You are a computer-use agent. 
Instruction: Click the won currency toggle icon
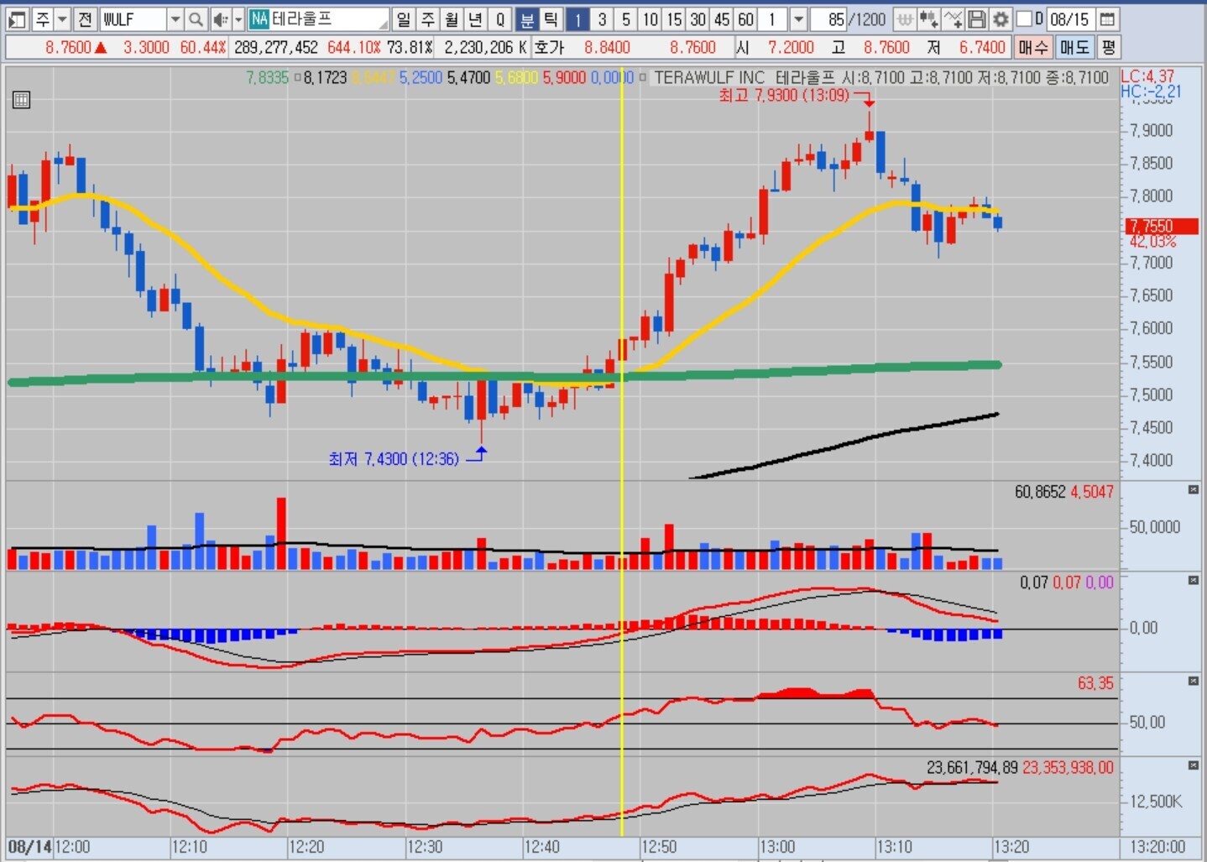pyautogui.click(x=905, y=18)
